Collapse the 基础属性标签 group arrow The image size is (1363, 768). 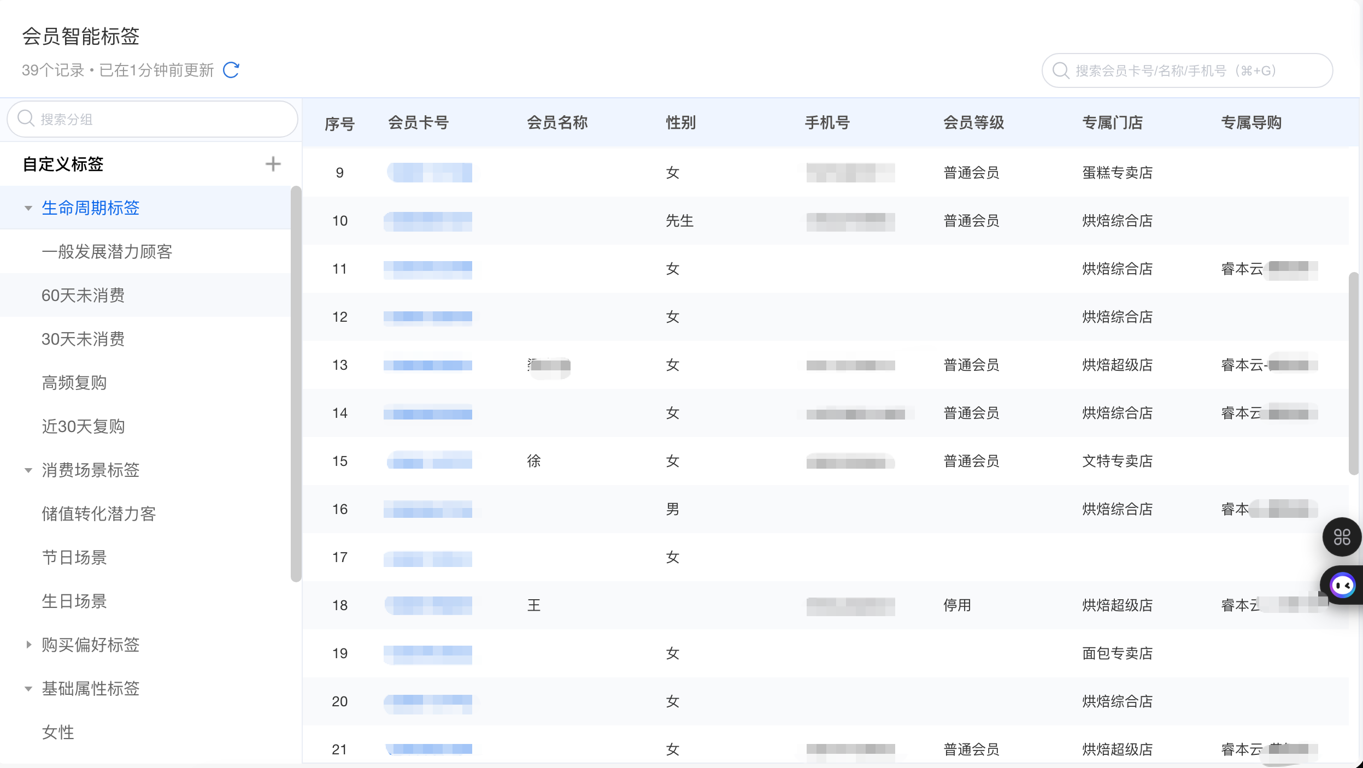(28, 689)
